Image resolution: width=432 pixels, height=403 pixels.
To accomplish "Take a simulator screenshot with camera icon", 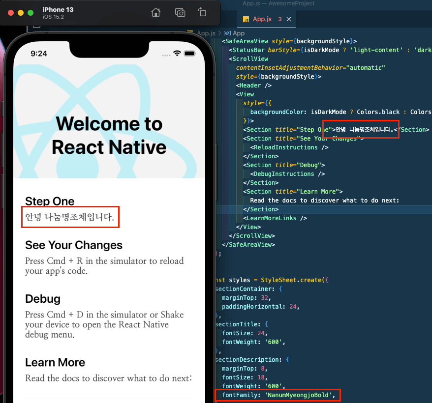I will tap(180, 13).
